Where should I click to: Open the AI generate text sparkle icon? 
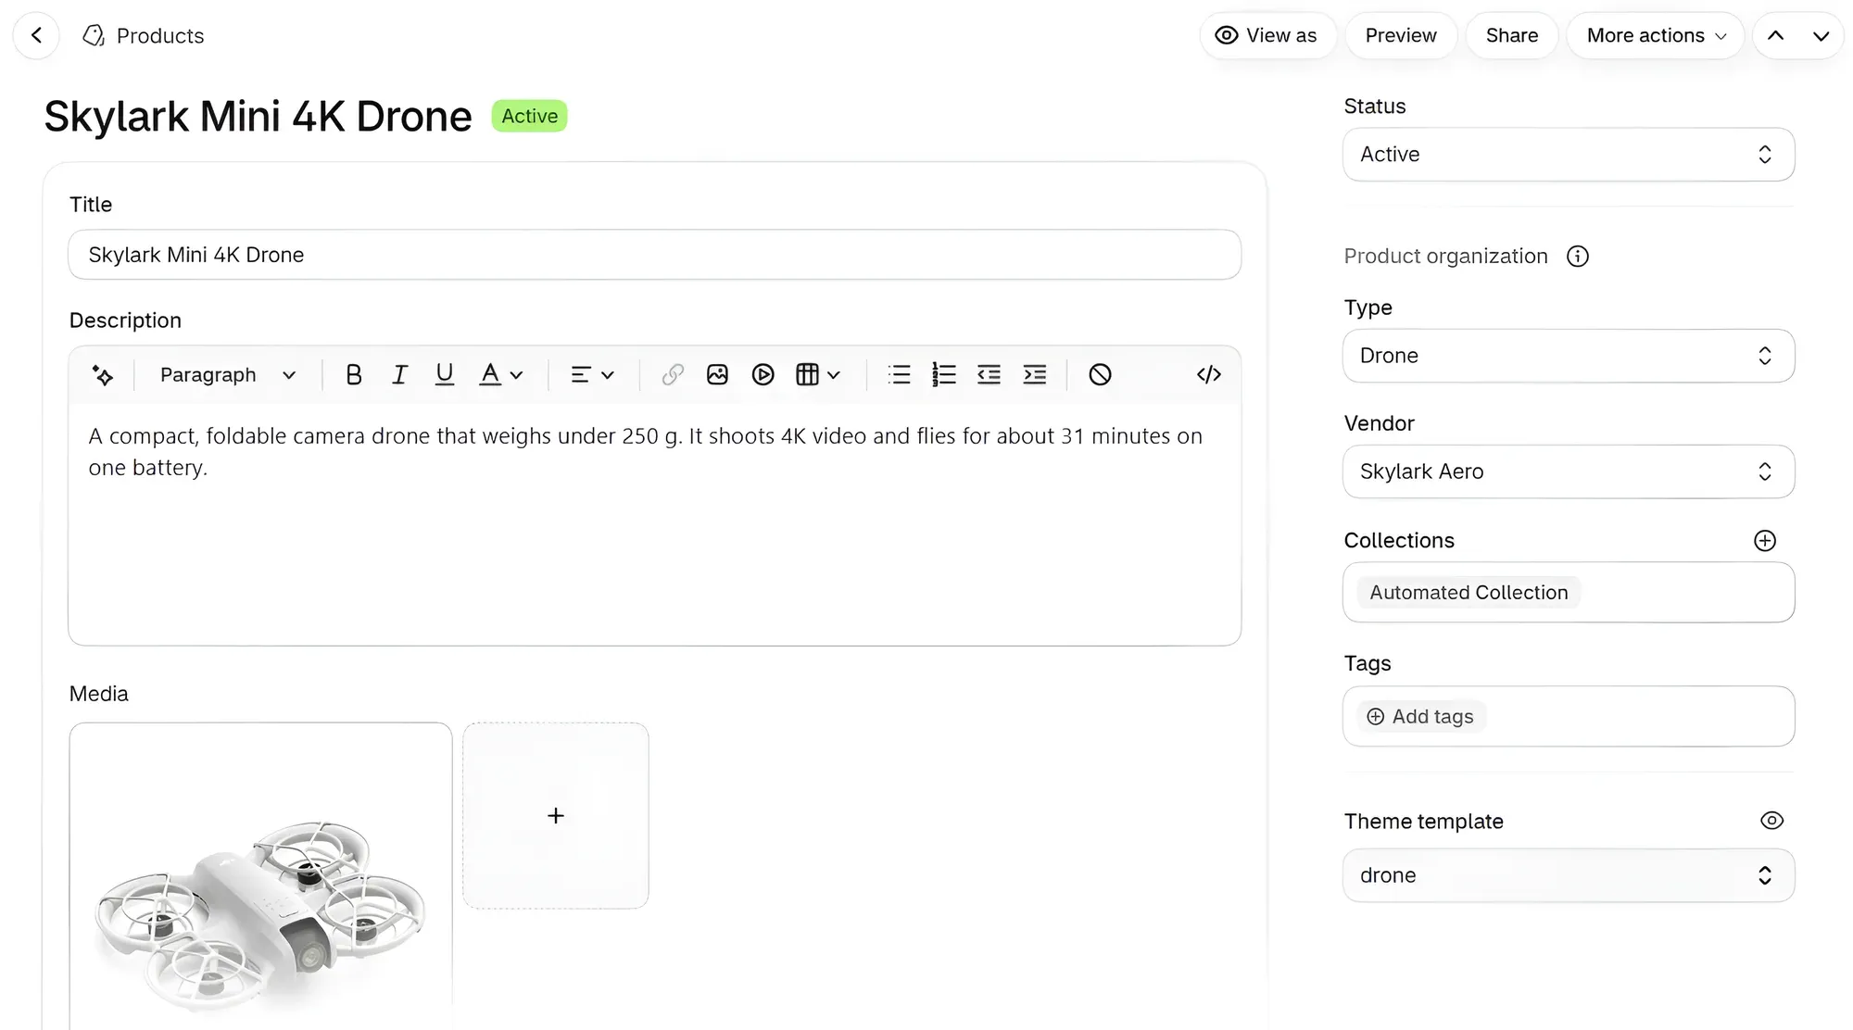pos(103,375)
